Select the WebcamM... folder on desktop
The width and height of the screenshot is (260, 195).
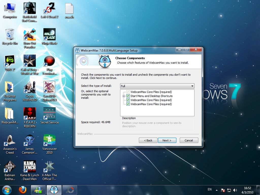point(10,116)
